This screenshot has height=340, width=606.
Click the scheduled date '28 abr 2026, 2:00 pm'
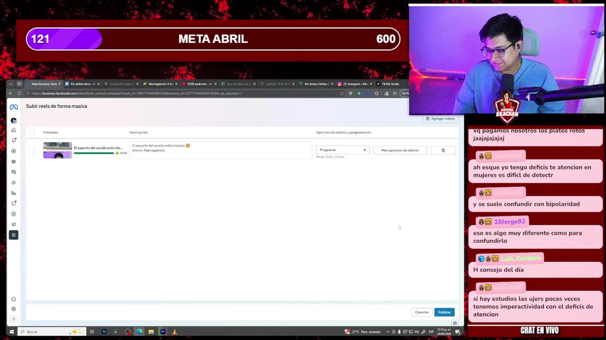pyautogui.click(x=330, y=157)
